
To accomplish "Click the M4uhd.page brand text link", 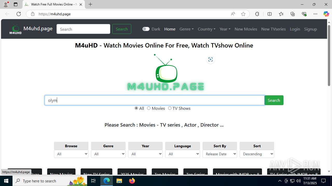I will [38, 29].
